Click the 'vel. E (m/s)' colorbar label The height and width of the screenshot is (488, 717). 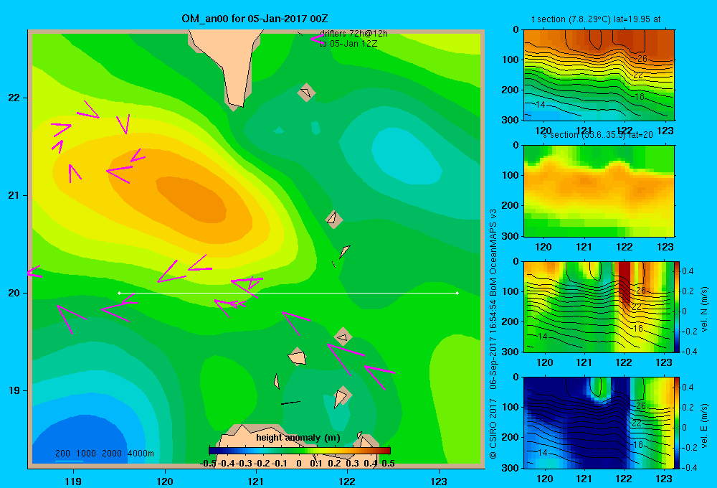click(705, 426)
